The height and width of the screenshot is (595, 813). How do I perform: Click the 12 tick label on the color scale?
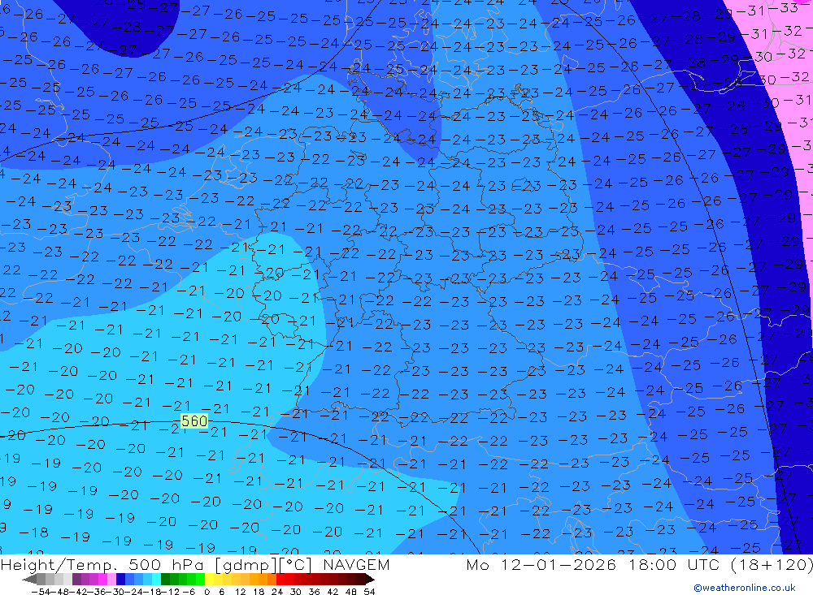click(x=241, y=592)
